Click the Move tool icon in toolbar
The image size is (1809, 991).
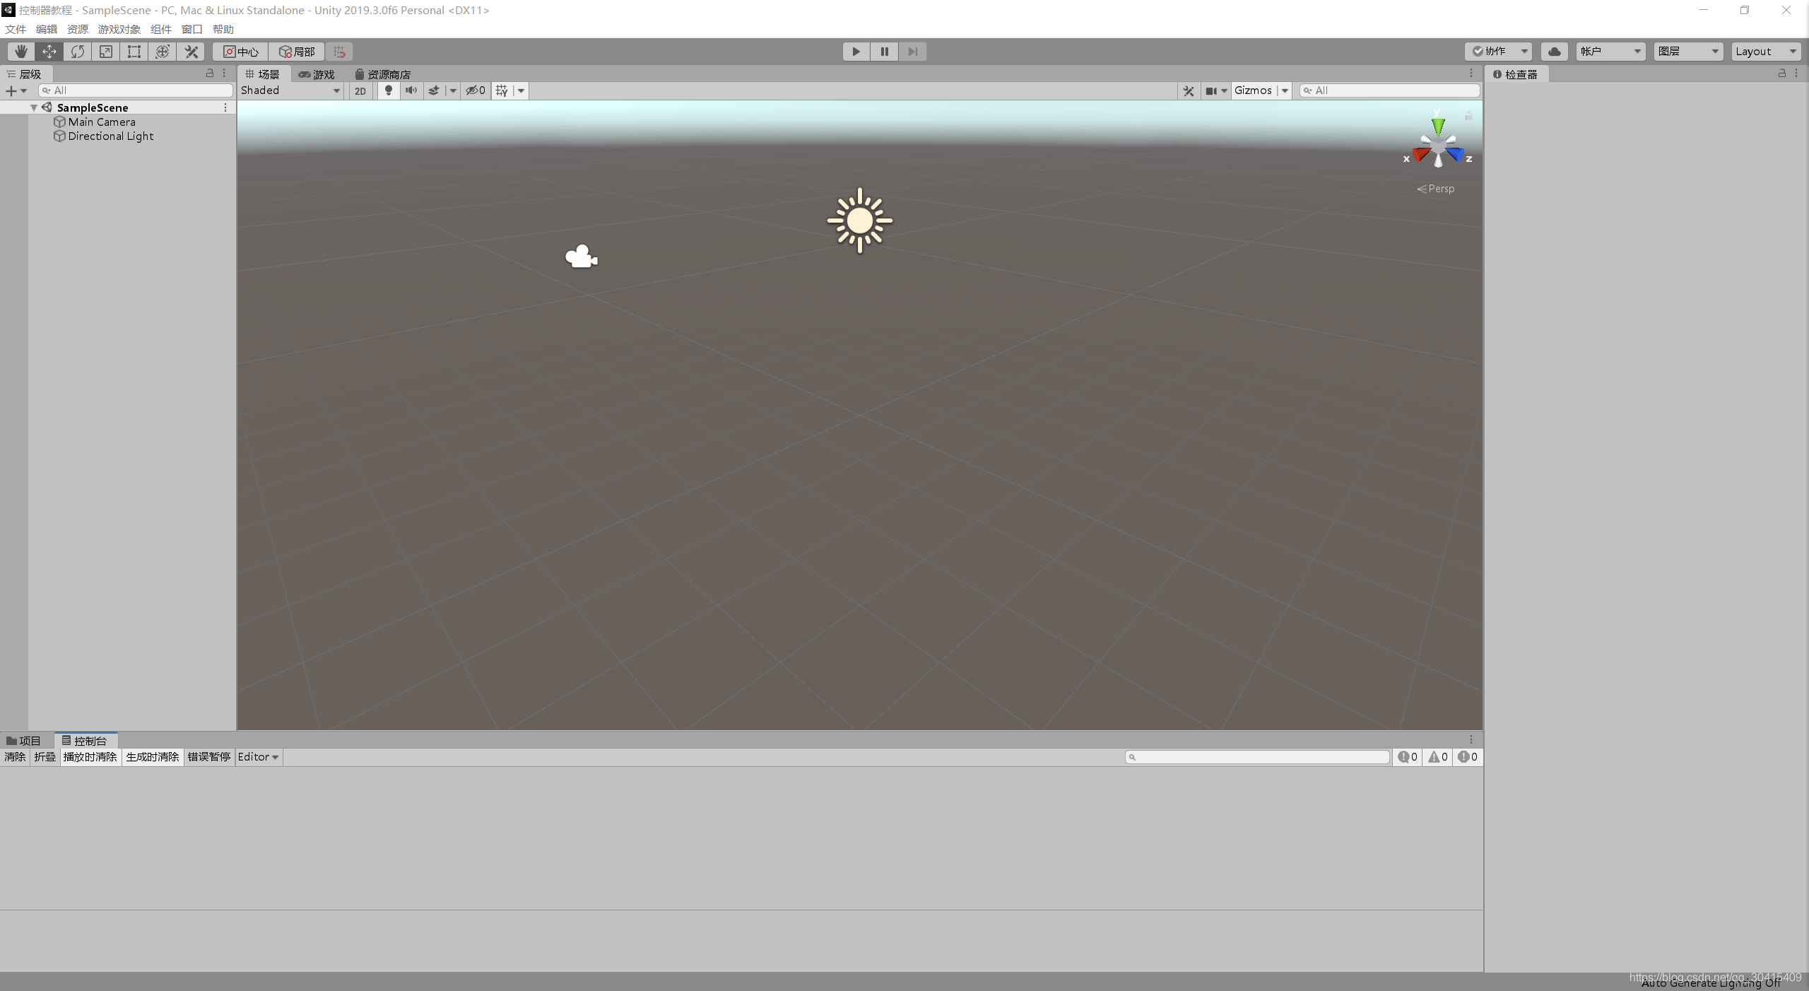[x=49, y=52]
